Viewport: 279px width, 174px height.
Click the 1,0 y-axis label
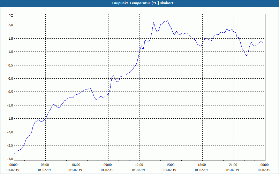click(11, 52)
